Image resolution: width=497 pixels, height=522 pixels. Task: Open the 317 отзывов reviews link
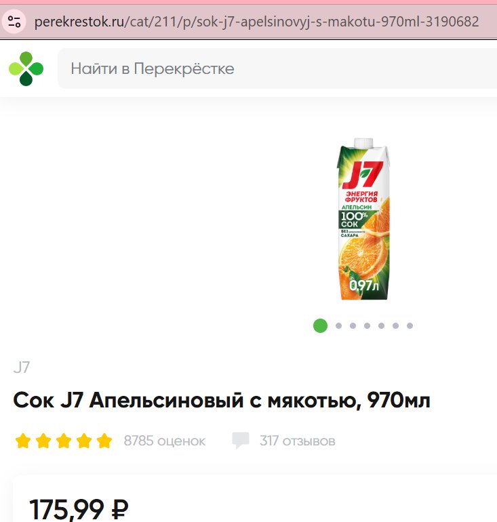tap(297, 441)
